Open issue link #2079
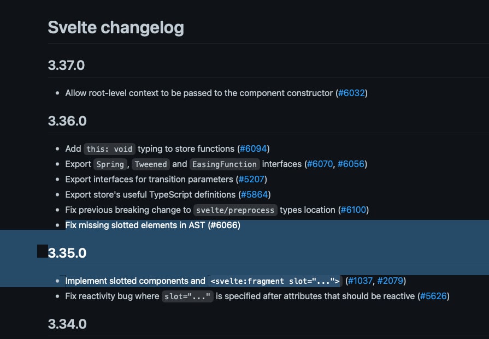Screen dimensions: 489x339 (390, 281)
